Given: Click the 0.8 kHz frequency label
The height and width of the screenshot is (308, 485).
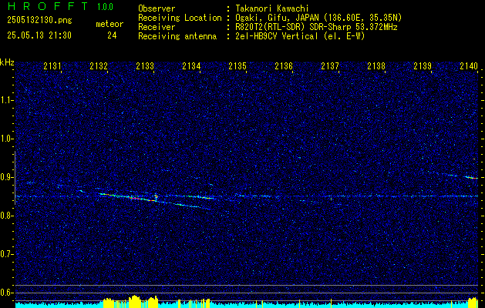Looking at the screenshot, I should [7, 216].
